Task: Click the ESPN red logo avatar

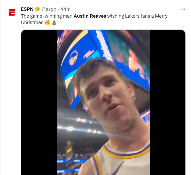Action: click(x=12, y=12)
